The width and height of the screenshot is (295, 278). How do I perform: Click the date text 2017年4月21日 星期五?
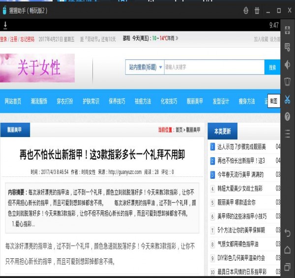point(57,39)
